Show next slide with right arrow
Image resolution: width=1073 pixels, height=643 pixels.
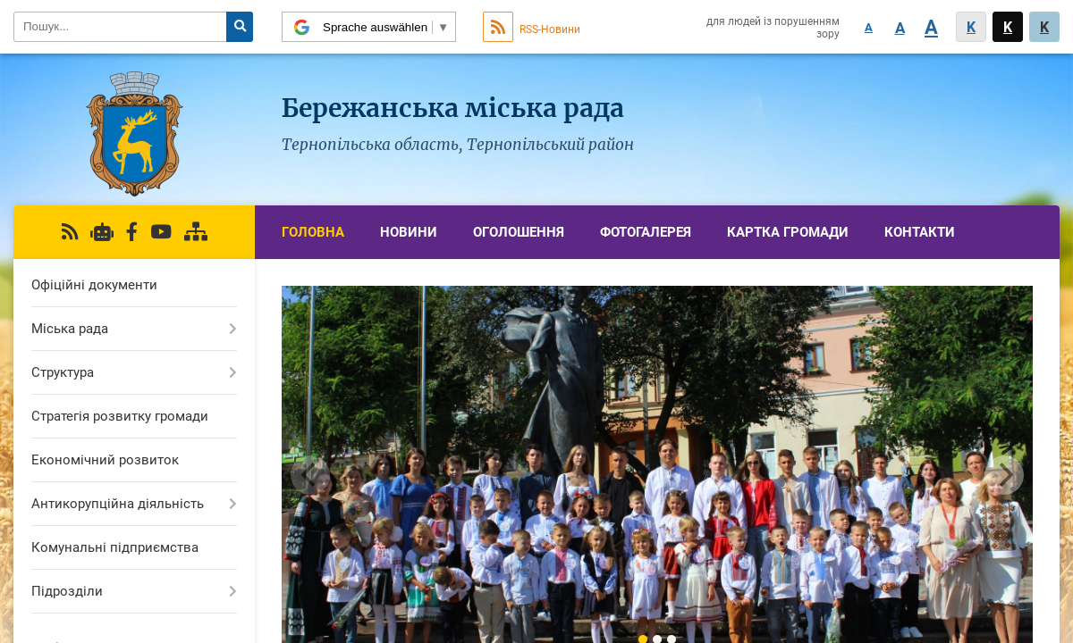click(x=1005, y=475)
